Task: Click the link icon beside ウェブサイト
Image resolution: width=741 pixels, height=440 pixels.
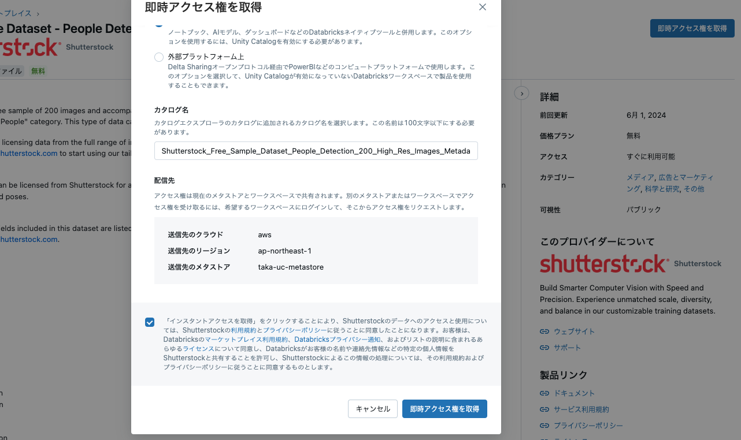Action: (543, 331)
